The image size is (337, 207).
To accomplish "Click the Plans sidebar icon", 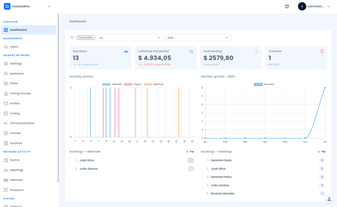I will coord(6,83).
